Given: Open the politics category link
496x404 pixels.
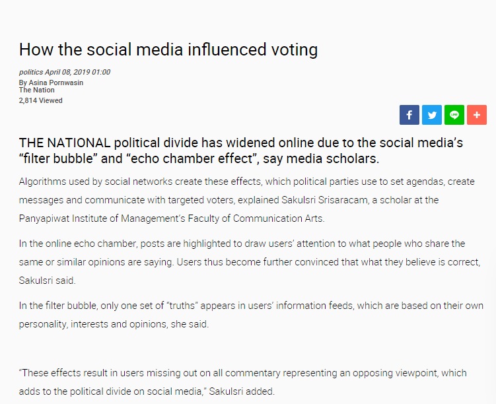Looking at the screenshot, I should 31,72.
